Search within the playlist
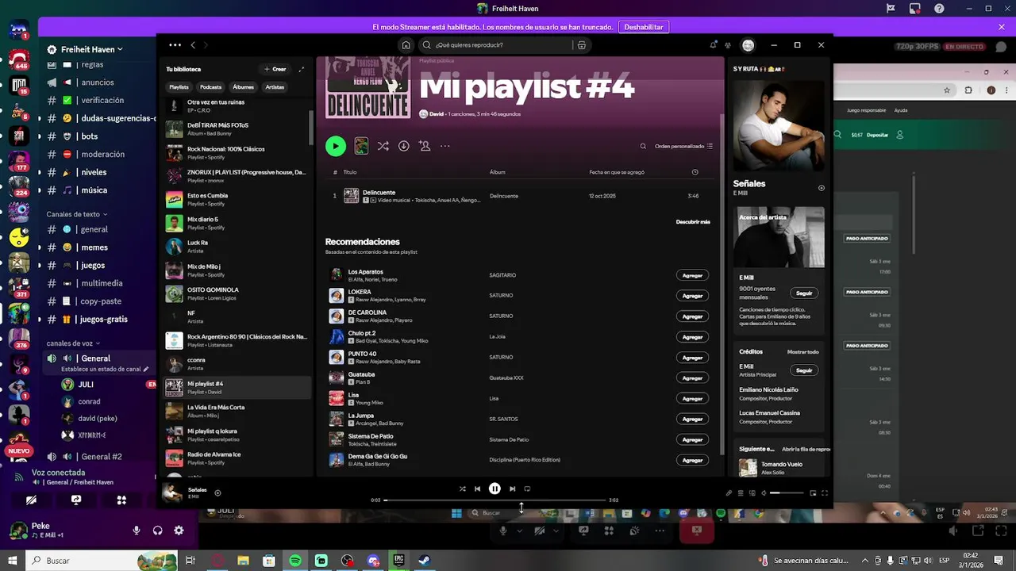The image size is (1016, 571). pyautogui.click(x=643, y=146)
